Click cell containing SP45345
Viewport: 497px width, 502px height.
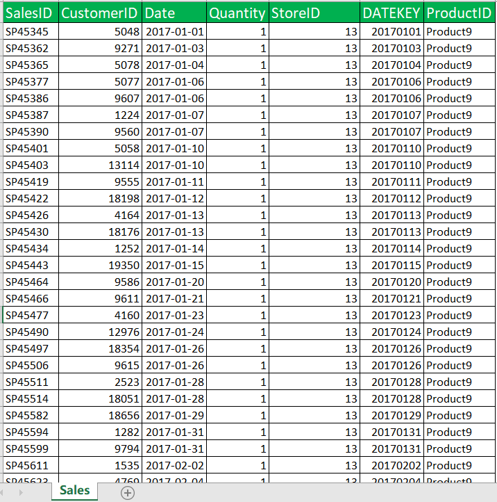coord(31,31)
